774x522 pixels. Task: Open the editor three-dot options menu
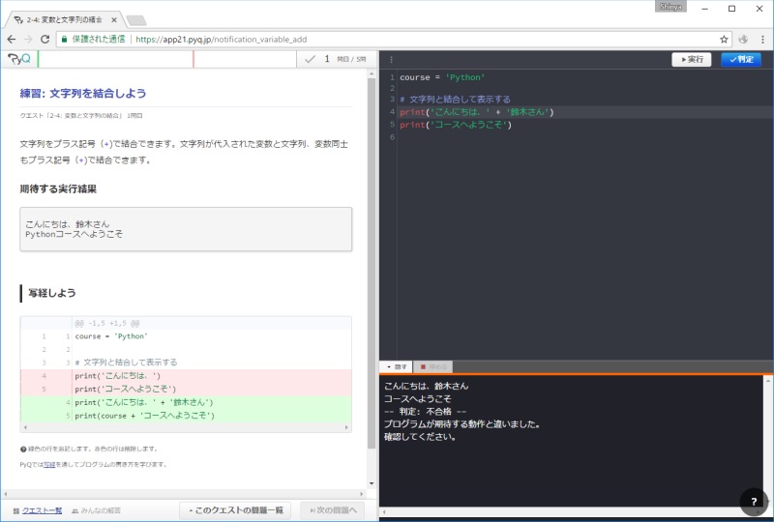coord(391,60)
